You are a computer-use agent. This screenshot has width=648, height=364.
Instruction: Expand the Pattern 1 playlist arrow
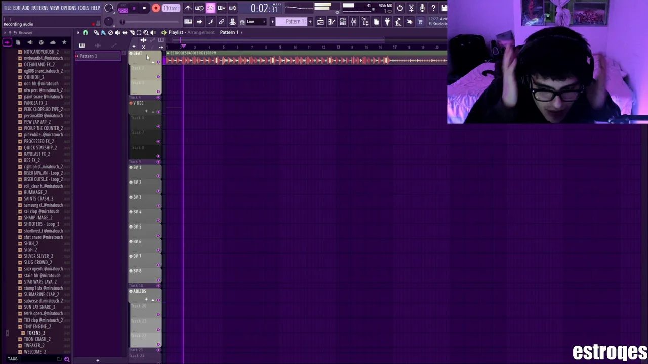pos(241,32)
